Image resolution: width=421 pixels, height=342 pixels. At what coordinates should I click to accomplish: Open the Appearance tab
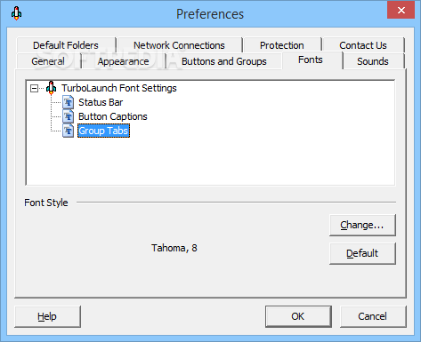tap(124, 61)
